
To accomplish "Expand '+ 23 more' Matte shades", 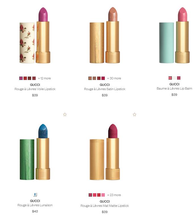I will (114, 195).
